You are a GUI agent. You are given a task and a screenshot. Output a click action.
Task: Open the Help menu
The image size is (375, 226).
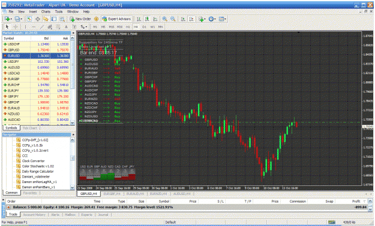[x=86, y=11]
